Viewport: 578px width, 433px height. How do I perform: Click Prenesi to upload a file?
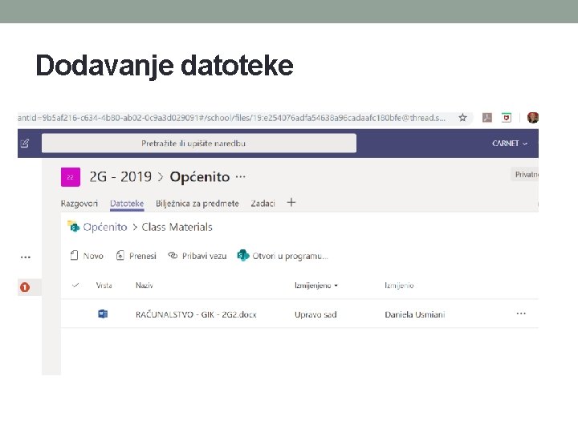pyautogui.click(x=136, y=256)
